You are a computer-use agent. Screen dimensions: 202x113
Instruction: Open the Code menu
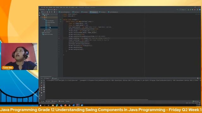point(54,7)
